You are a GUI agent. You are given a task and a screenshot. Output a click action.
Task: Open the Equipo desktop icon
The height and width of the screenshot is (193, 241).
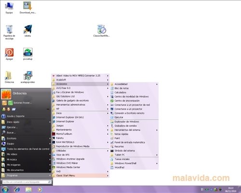tap(9, 8)
